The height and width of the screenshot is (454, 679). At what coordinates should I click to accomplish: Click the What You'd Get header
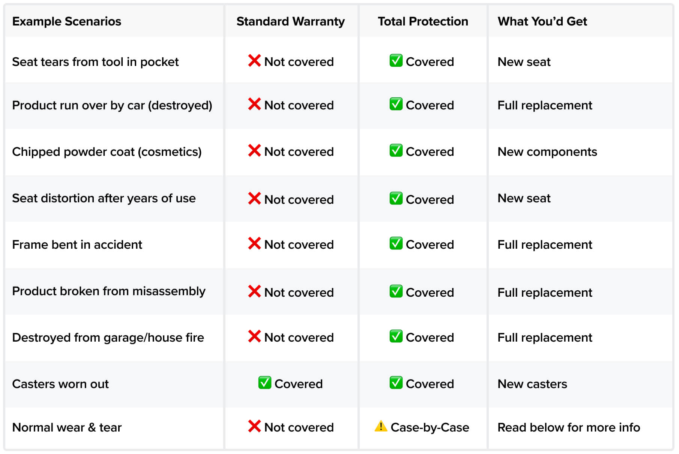click(x=542, y=21)
